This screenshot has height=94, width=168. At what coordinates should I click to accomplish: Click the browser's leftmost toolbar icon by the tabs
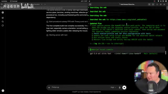coord(2,4)
